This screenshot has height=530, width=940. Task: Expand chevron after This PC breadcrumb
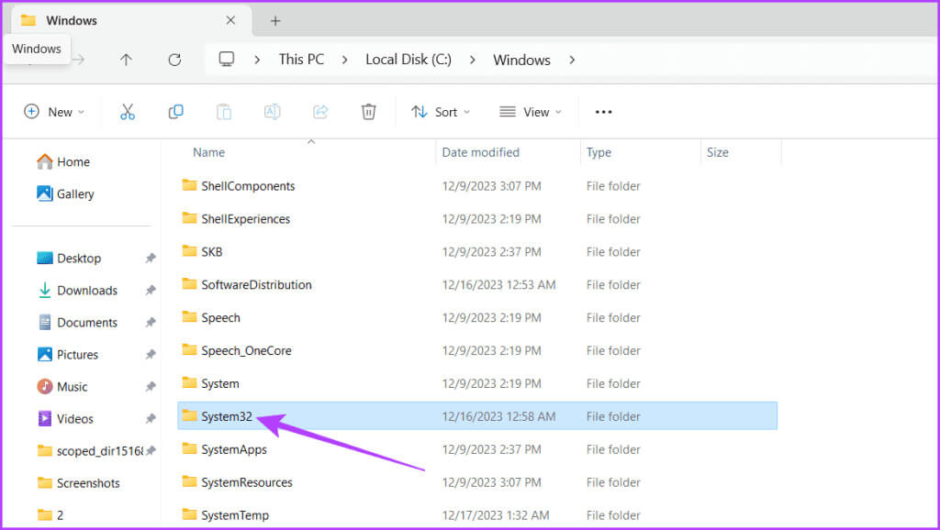point(345,60)
